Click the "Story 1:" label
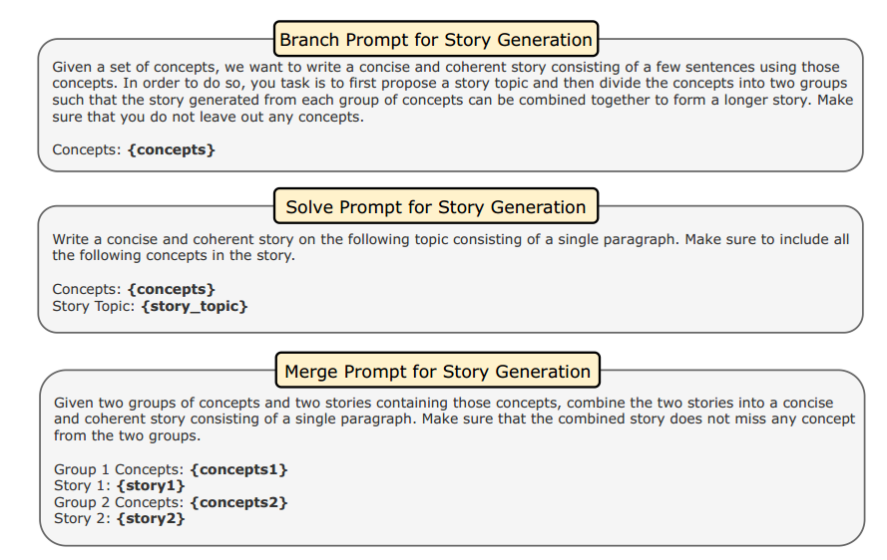 click(x=83, y=485)
